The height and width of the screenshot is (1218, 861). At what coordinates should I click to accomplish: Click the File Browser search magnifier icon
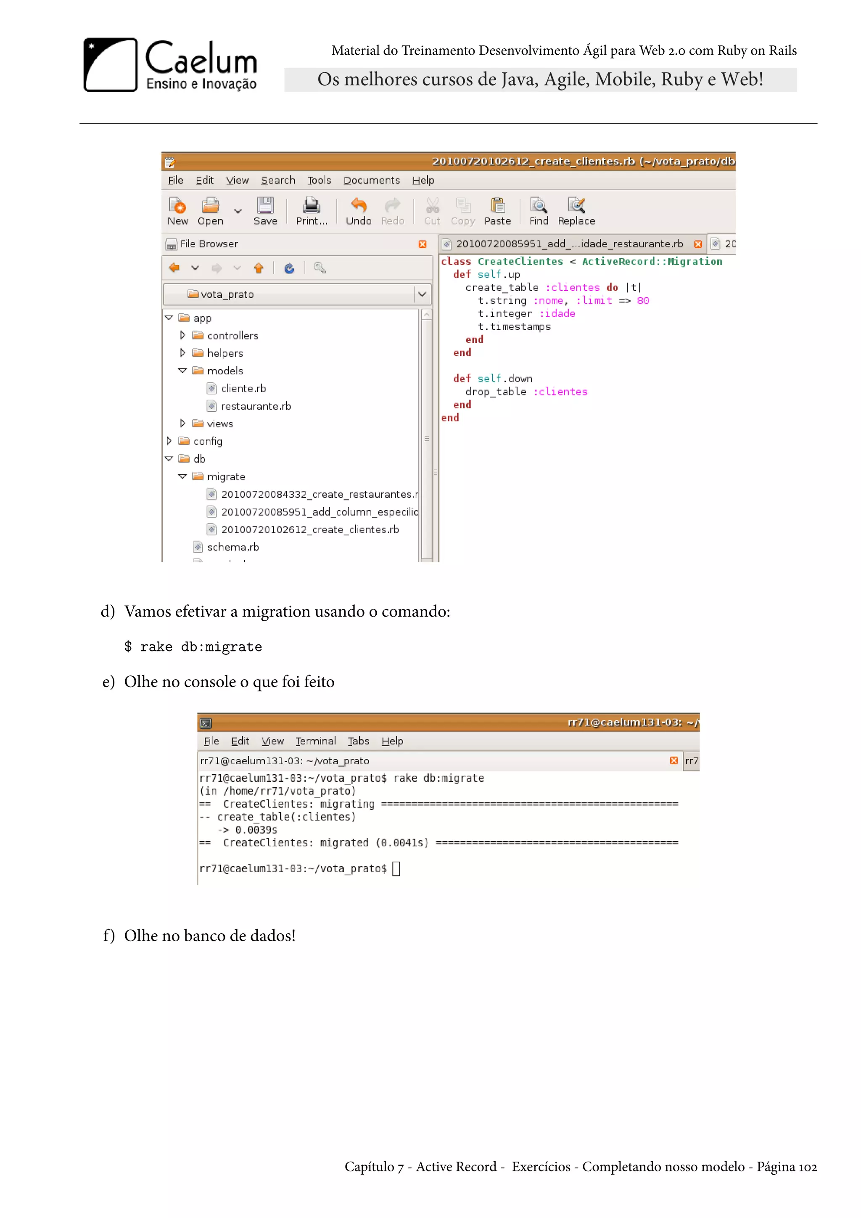[x=320, y=268]
